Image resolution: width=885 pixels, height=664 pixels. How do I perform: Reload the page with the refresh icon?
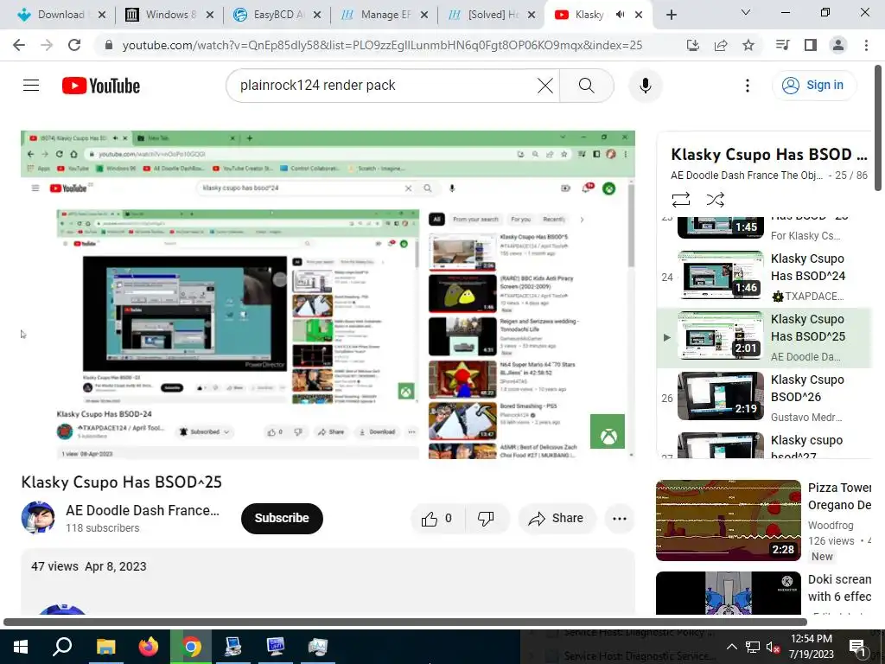pos(74,45)
